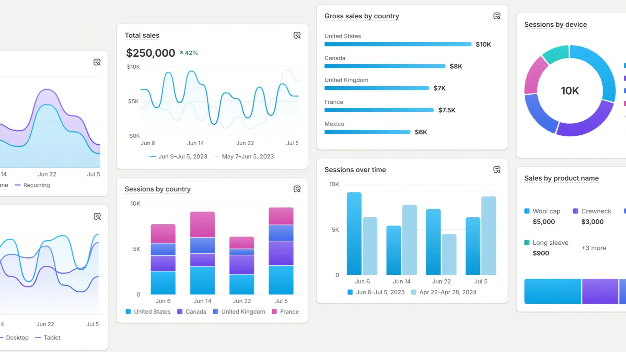
Task: Select the Jun 6–Jul 5, 2023 legend under Total sales
Action: click(183, 156)
